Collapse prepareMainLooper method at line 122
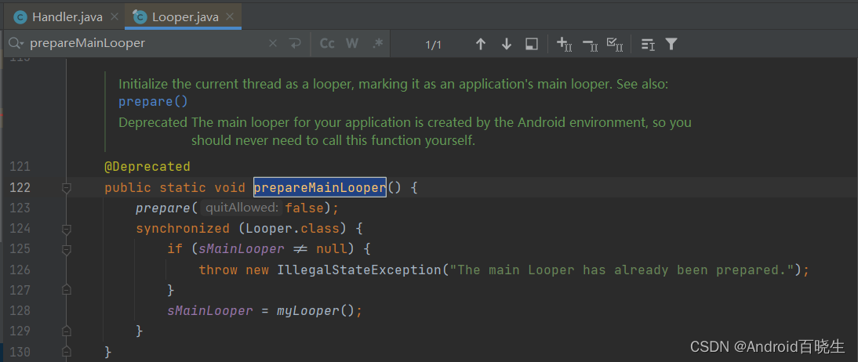 point(67,187)
